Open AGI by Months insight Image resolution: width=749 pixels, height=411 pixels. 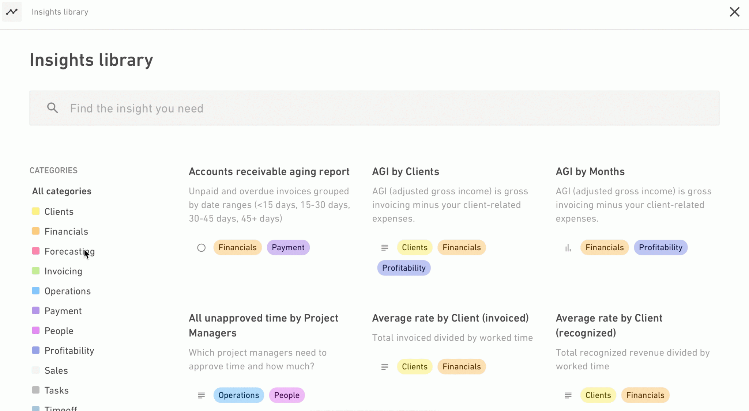point(590,172)
